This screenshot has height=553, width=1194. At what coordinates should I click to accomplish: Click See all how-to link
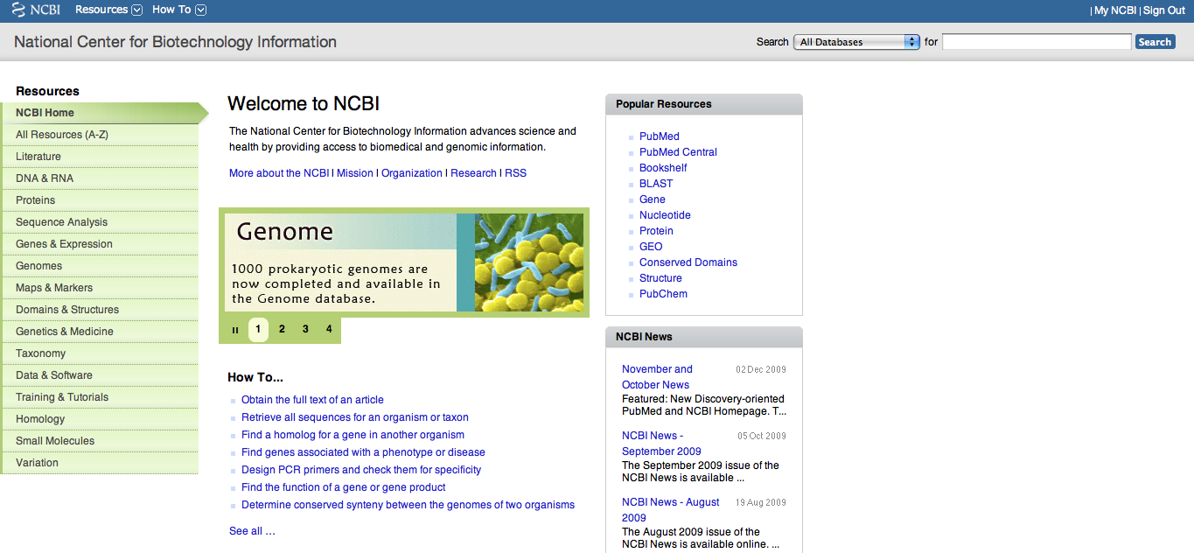[252, 531]
